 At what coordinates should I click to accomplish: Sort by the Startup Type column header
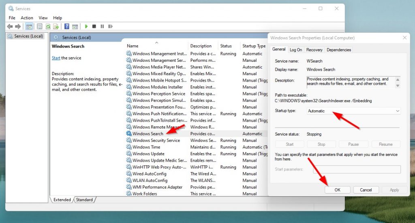[254, 46]
